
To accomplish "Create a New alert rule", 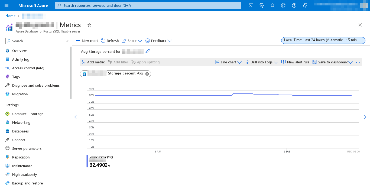I will tap(295, 62).
